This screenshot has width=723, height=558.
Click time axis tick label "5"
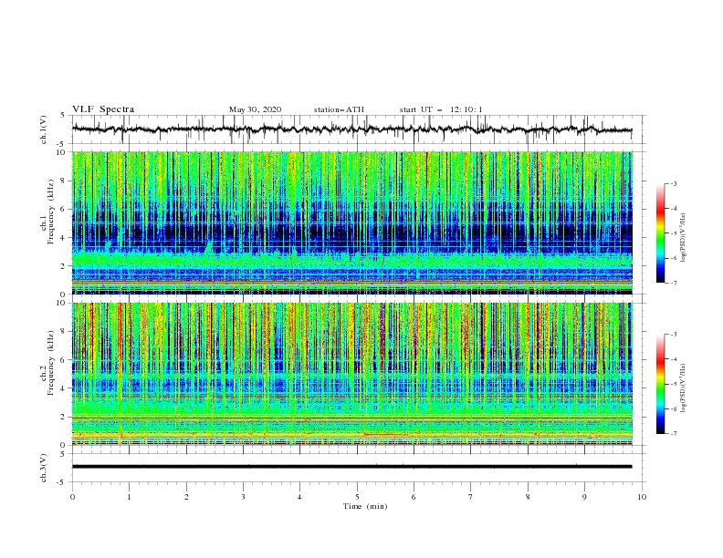pos(357,497)
